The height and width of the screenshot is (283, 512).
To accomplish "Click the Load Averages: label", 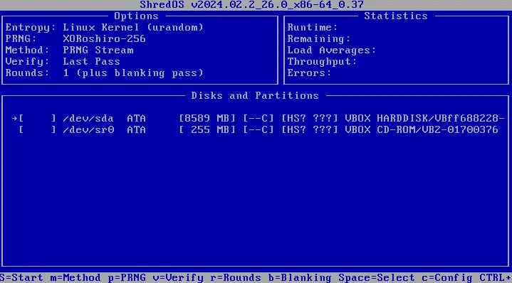I will [x=332, y=50].
